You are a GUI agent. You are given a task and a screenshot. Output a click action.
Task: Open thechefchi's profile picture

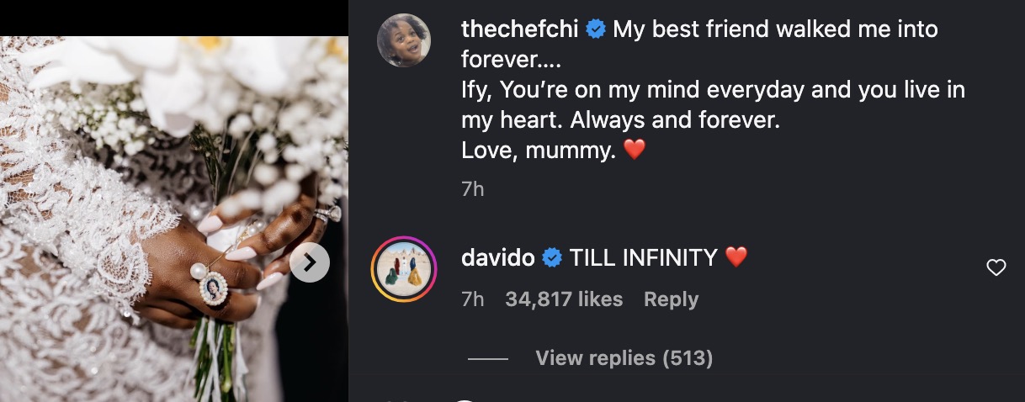click(x=404, y=40)
